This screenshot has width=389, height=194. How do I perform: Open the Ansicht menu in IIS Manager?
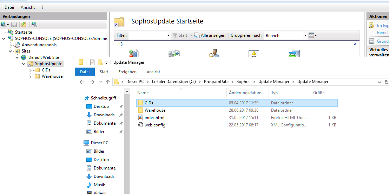point(28,7)
